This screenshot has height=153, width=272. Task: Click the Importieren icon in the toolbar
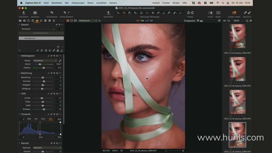(24, 13)
